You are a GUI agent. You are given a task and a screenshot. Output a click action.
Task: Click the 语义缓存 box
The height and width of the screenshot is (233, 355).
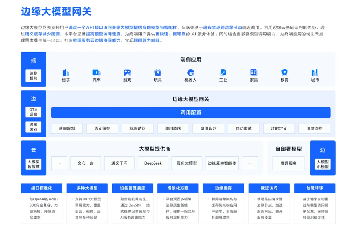(102, 128)
